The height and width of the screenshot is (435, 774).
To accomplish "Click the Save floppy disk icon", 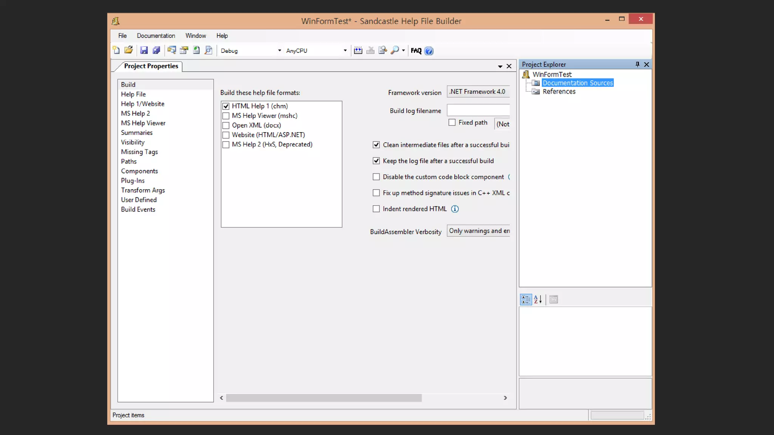I will pyautogui.click(x=144, y=50).
